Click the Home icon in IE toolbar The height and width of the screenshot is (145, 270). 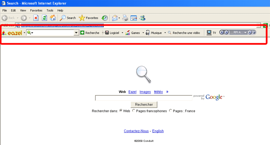(53, 18)
